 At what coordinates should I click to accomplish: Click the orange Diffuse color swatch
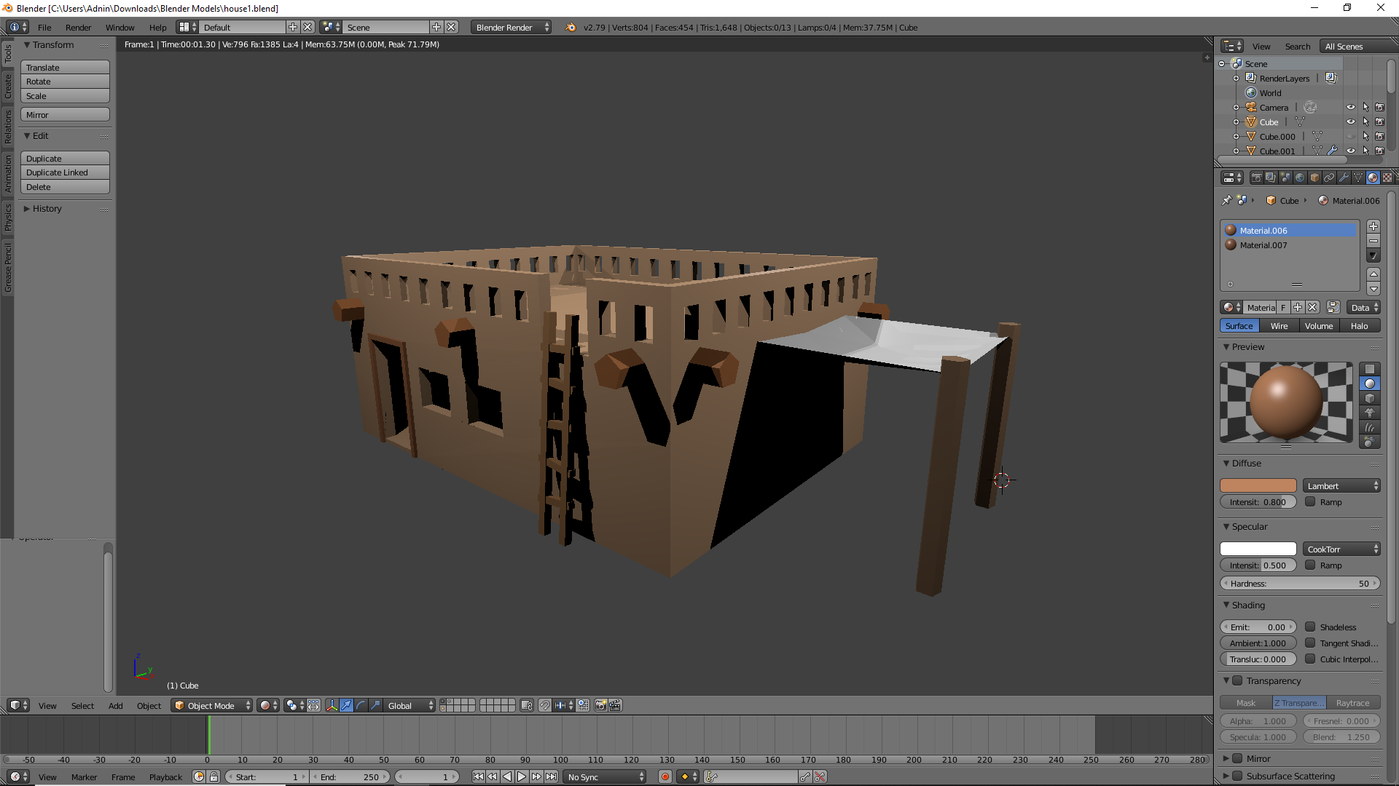(1258, 485)
